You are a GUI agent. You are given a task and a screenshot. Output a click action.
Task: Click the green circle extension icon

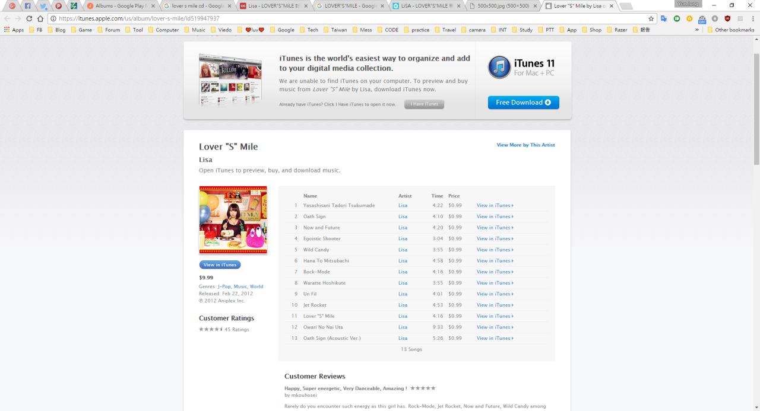pos(677,18)
